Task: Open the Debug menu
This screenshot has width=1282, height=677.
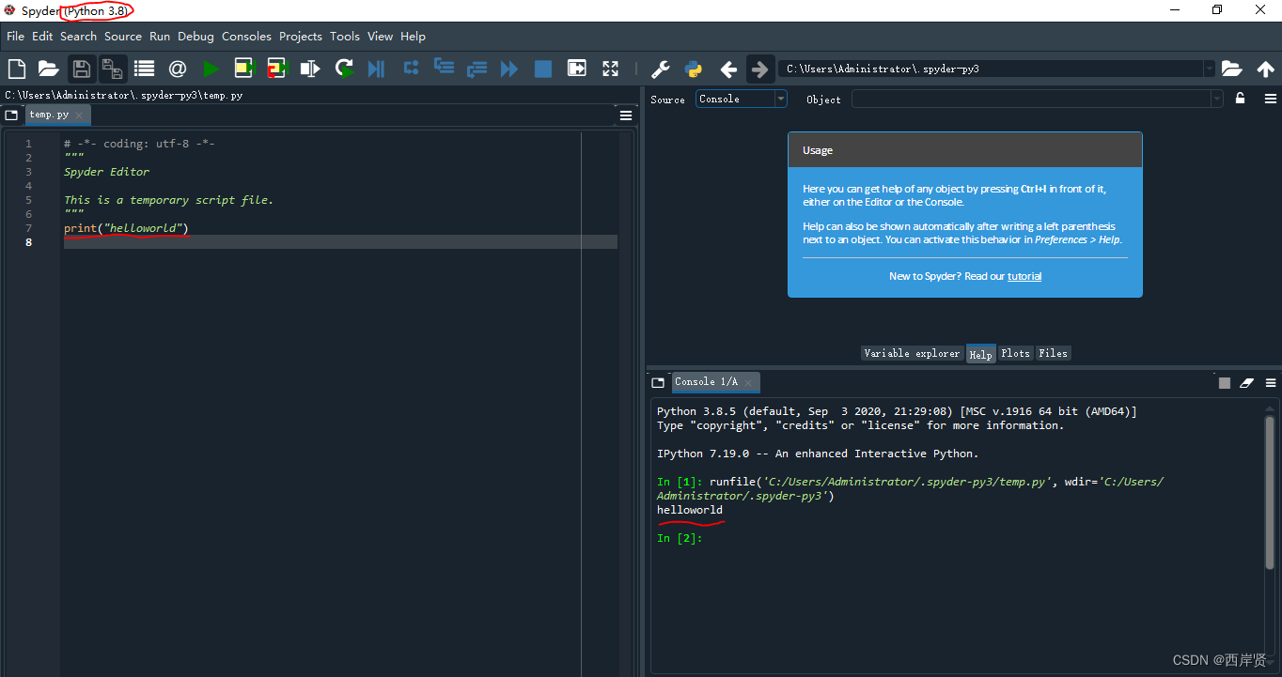Action: (x=195, y=36)
